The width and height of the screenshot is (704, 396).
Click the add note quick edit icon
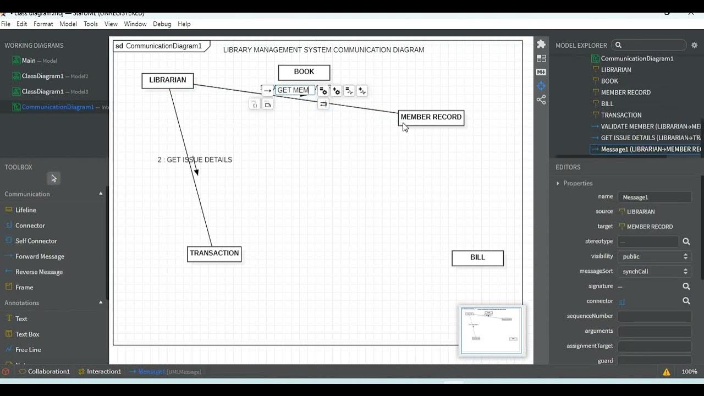point(267,104)
